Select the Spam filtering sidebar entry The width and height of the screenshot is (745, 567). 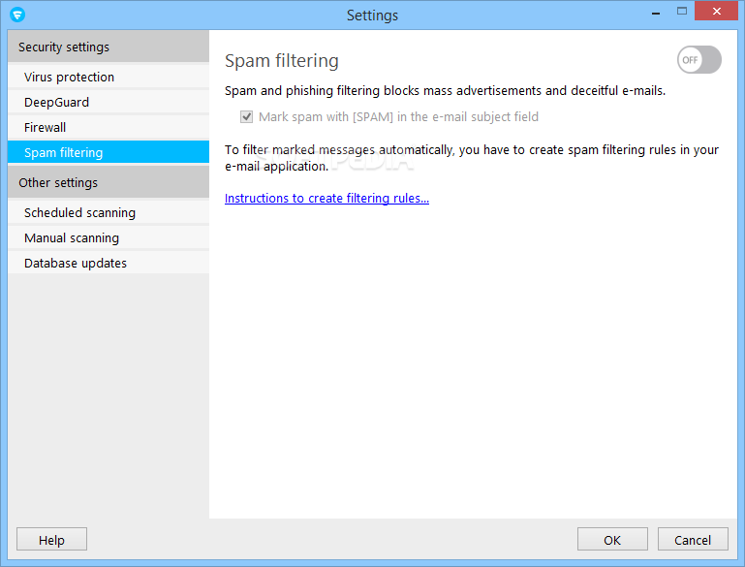pos(109,152)
